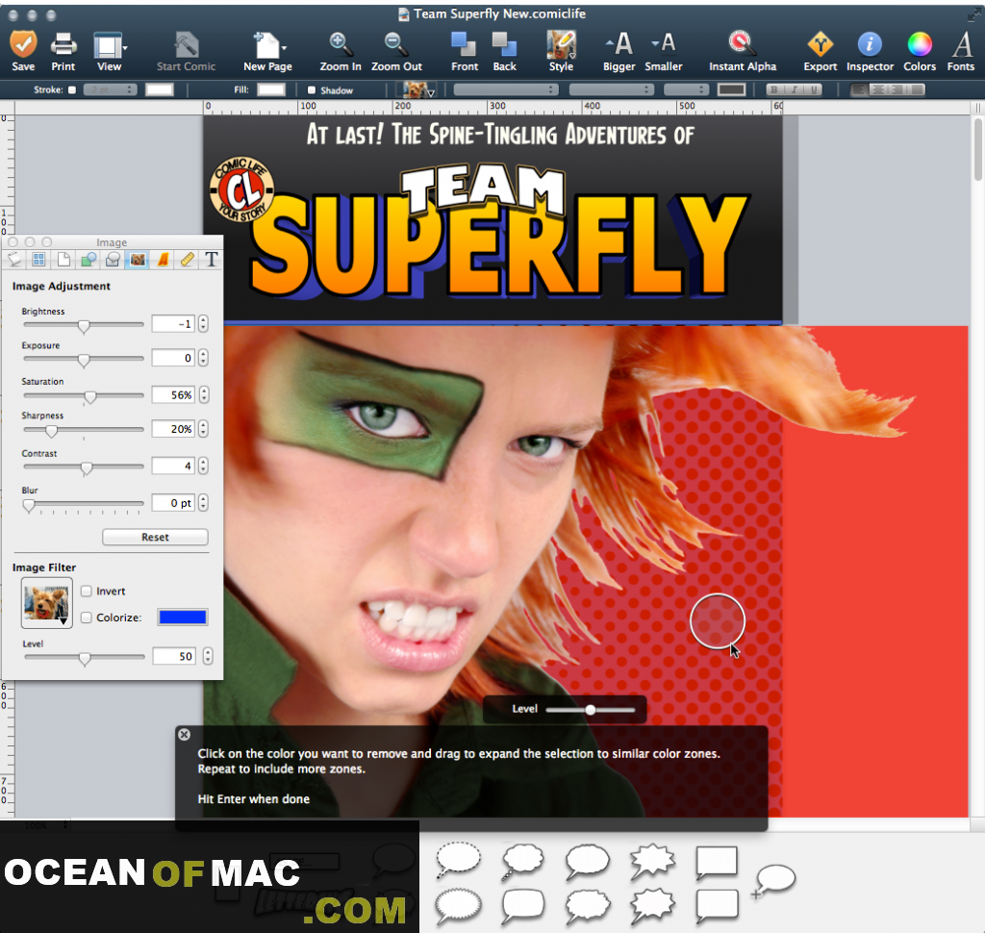Image resolution: width=985 pixels, height=933 pixels.
Task: Click the blue Colorize color swatch
Action: click(183, 618)
